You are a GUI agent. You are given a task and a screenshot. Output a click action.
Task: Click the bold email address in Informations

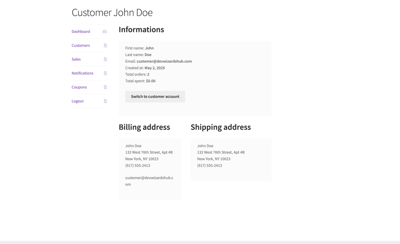(164, 61)
